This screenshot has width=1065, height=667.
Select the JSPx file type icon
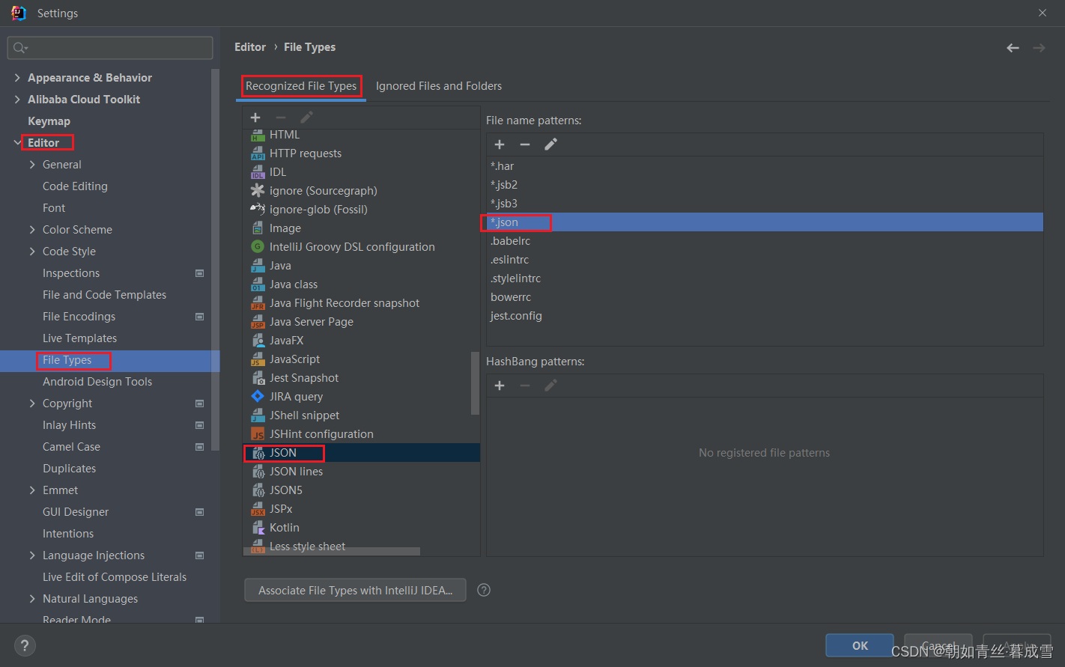click(x=258, y=509)
